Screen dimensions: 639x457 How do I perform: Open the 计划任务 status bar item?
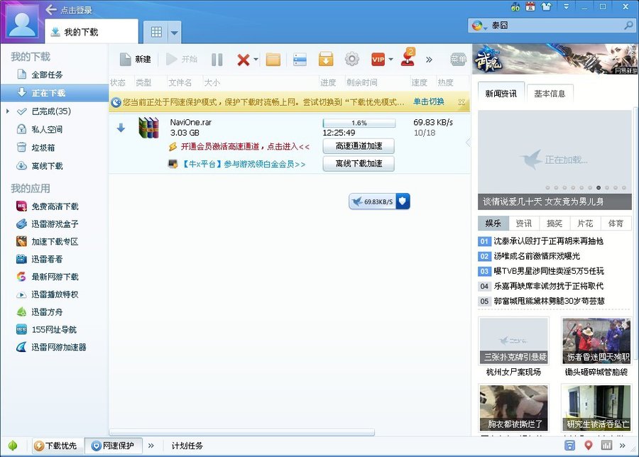pyautogui.click(x=187, y=446)
